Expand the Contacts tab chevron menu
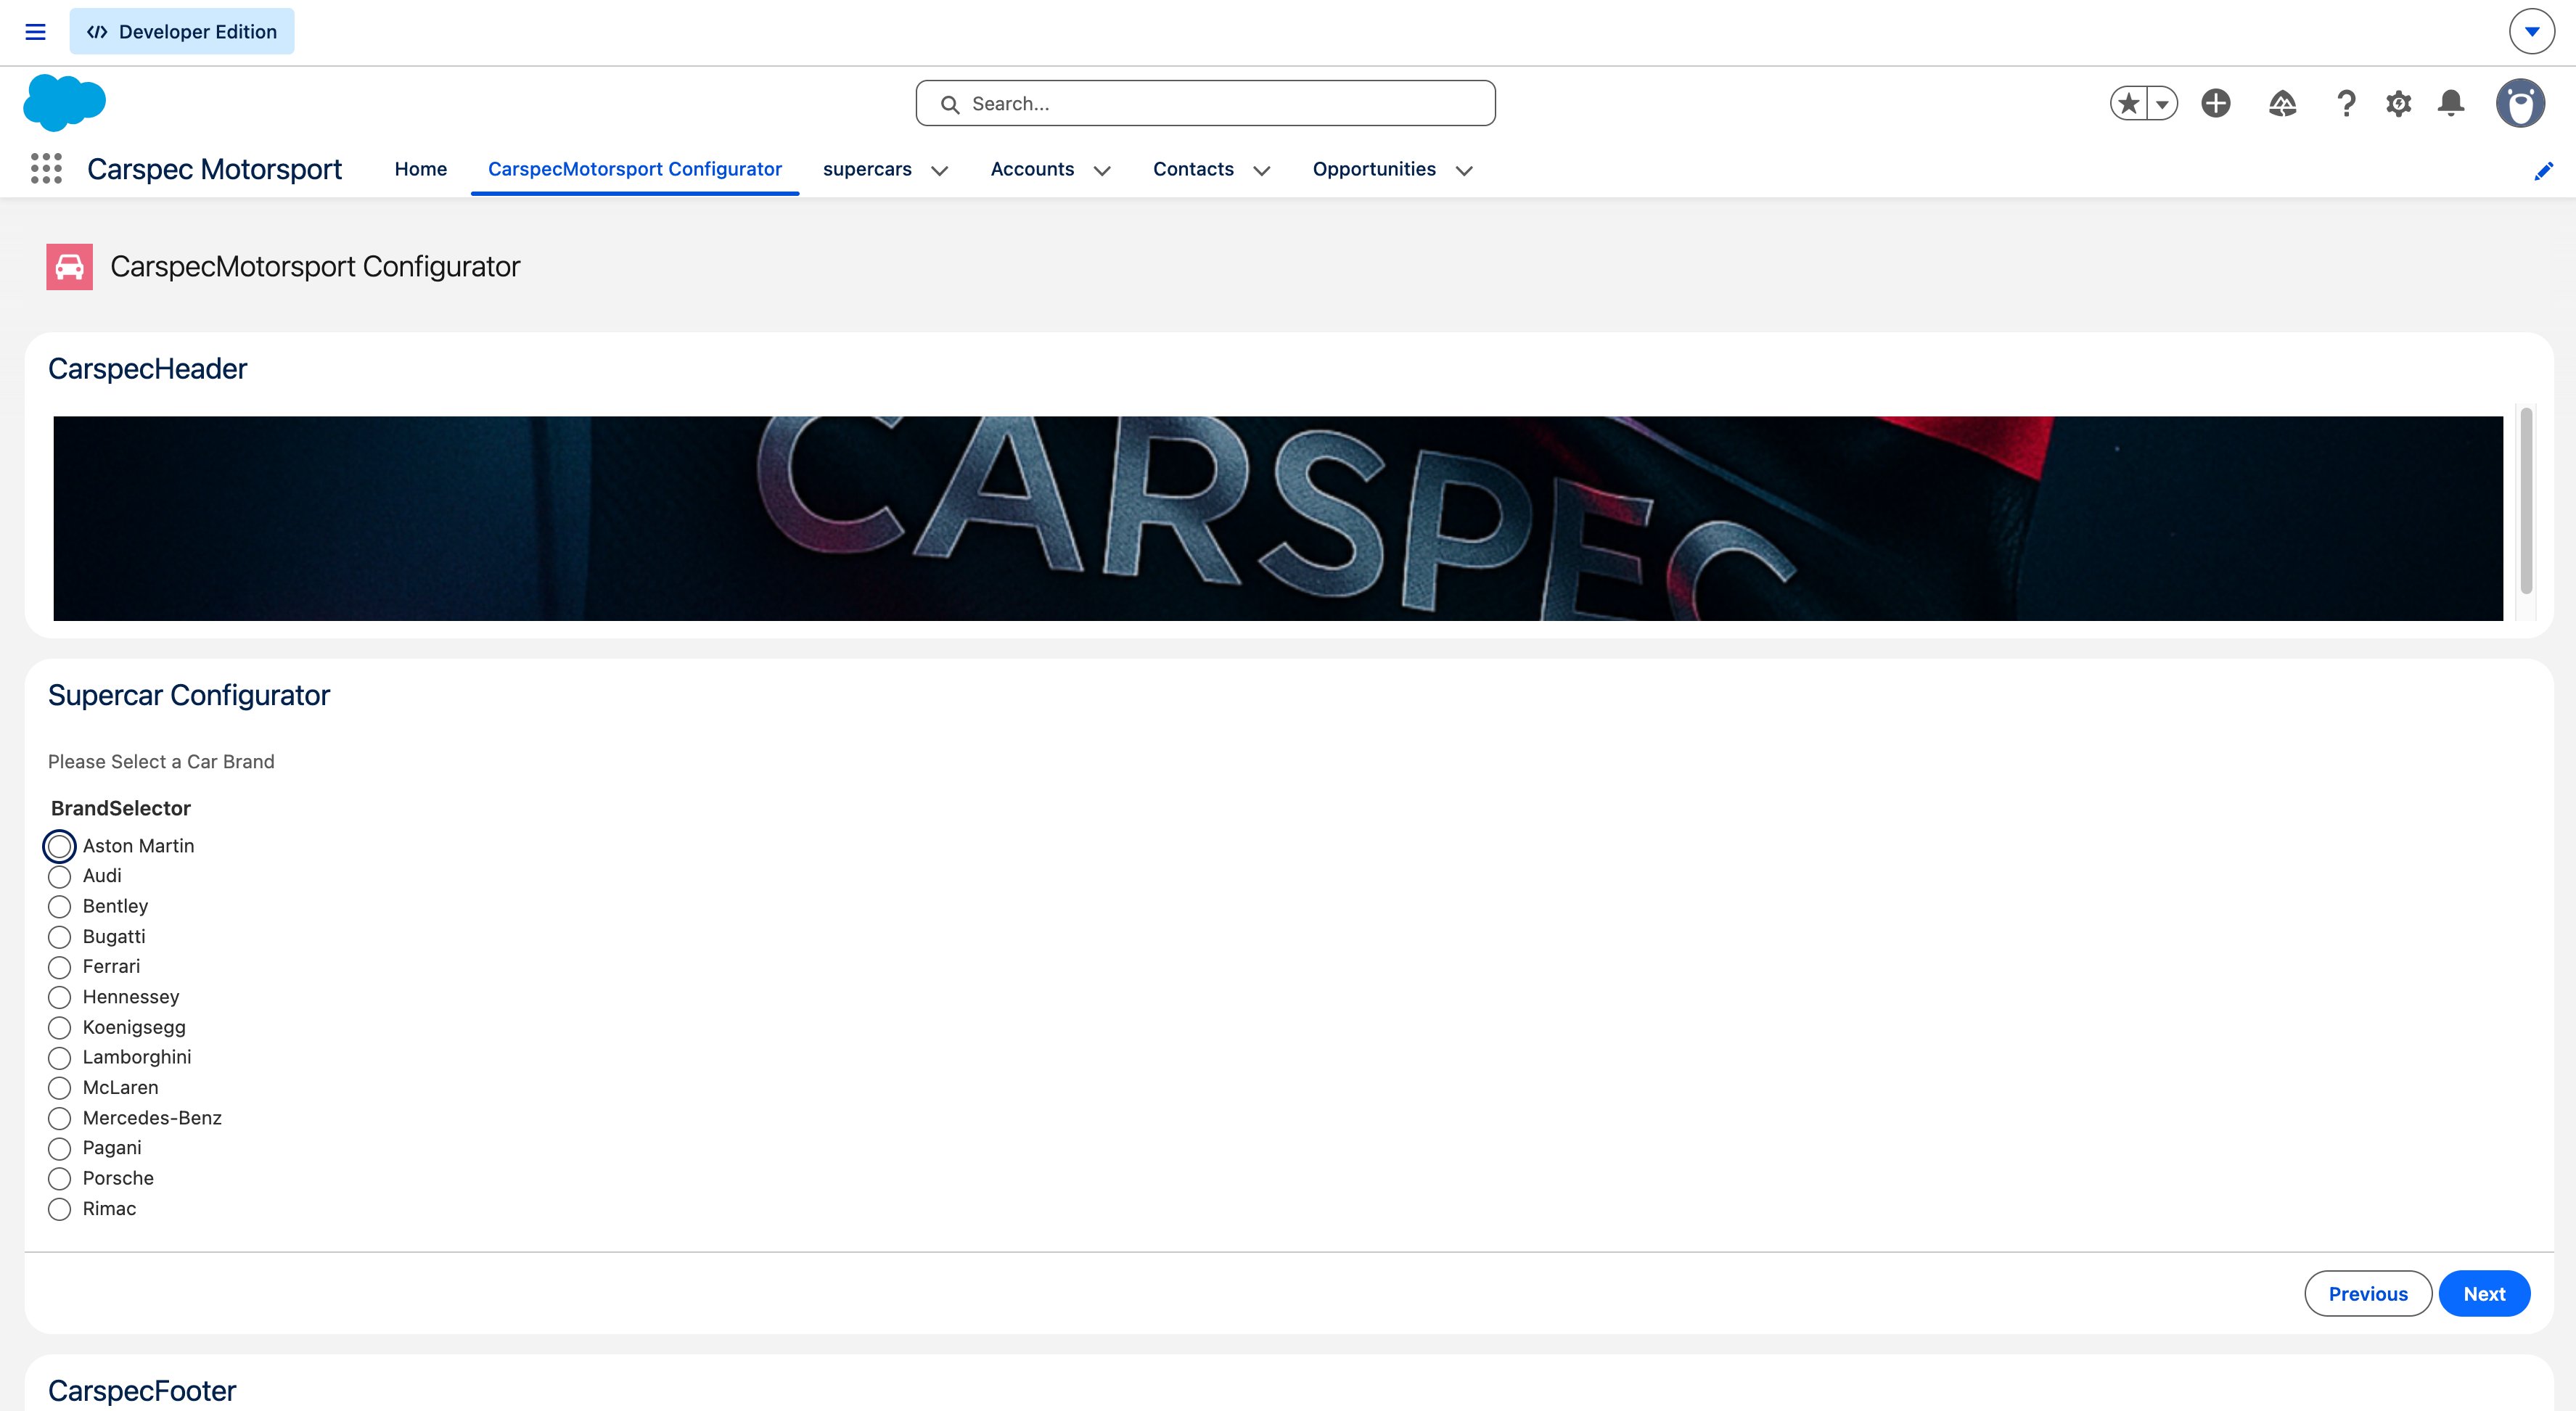This screenshot has width=2576, height=1411. [1261, 171]
